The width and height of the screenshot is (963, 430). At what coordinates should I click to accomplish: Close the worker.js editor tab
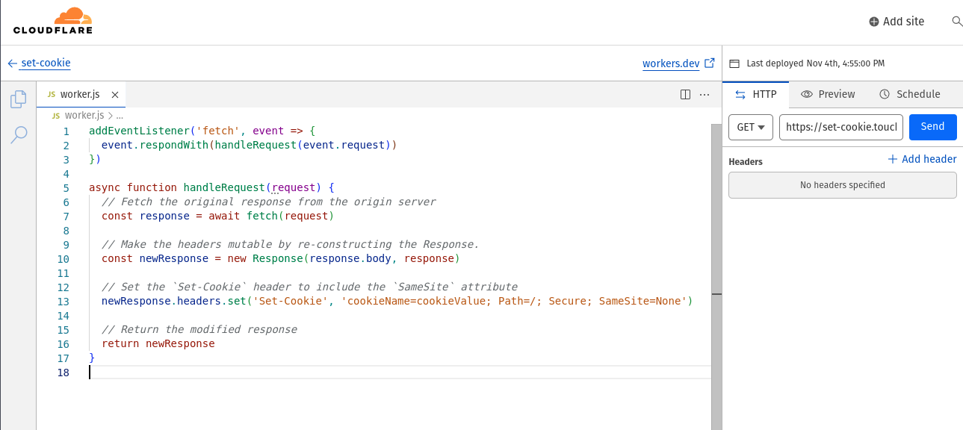pyautogui.click(x=115, y=95)
